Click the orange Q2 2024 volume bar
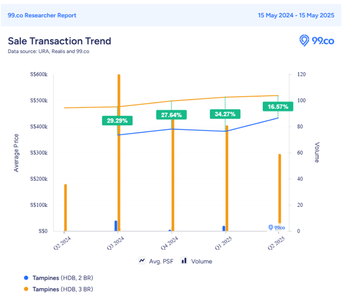This screenshot has width=344, height=297. [65, 208]
